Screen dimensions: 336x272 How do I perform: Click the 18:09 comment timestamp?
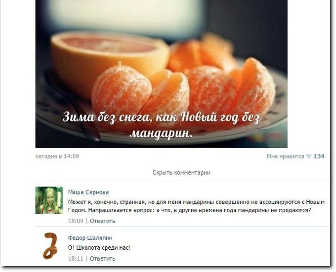[x=76, y=221]
